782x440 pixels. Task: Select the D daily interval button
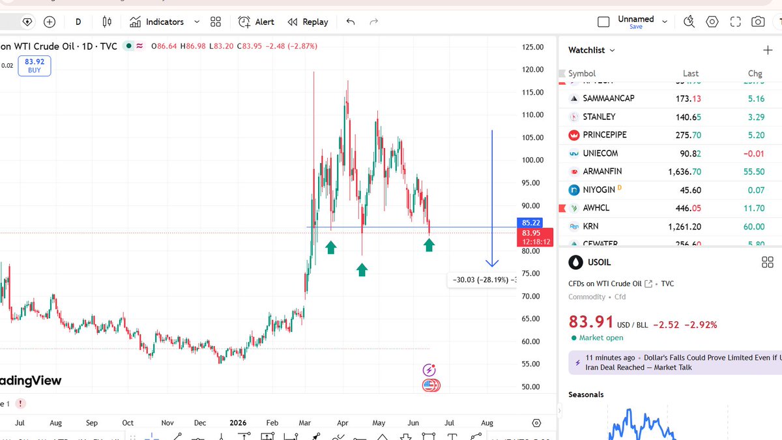78,22
